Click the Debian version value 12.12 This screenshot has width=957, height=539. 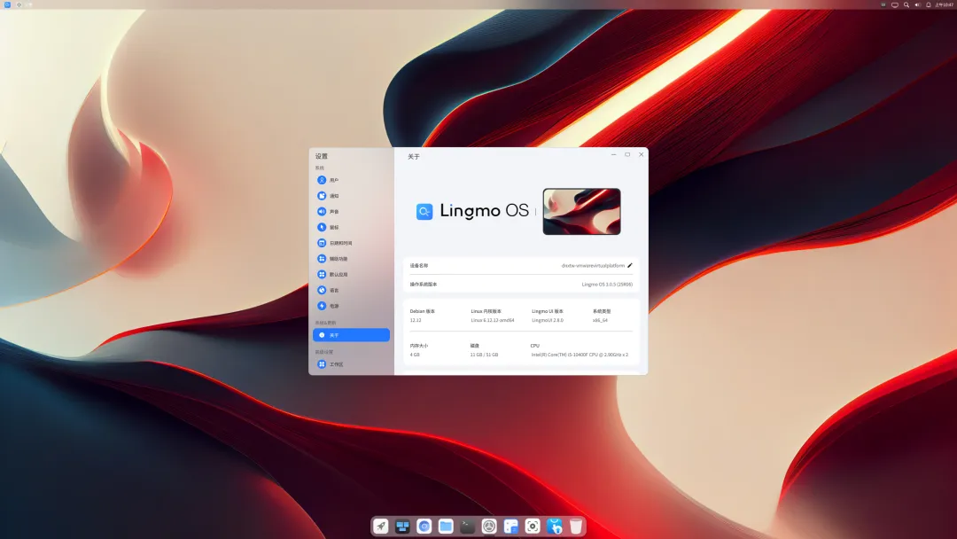coord(416,320)
